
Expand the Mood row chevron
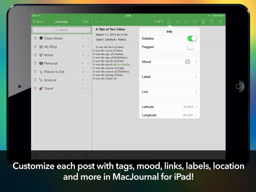click(196, 62)
